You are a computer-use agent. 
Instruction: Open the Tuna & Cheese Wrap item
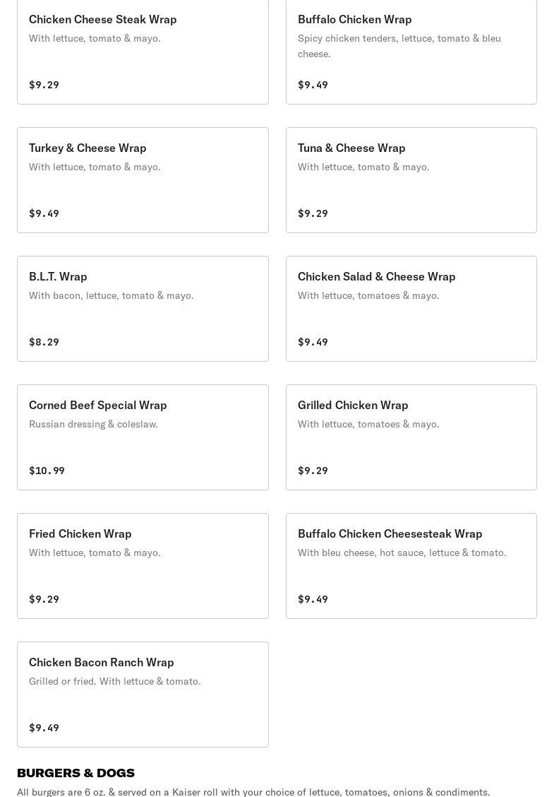(411, 180)
